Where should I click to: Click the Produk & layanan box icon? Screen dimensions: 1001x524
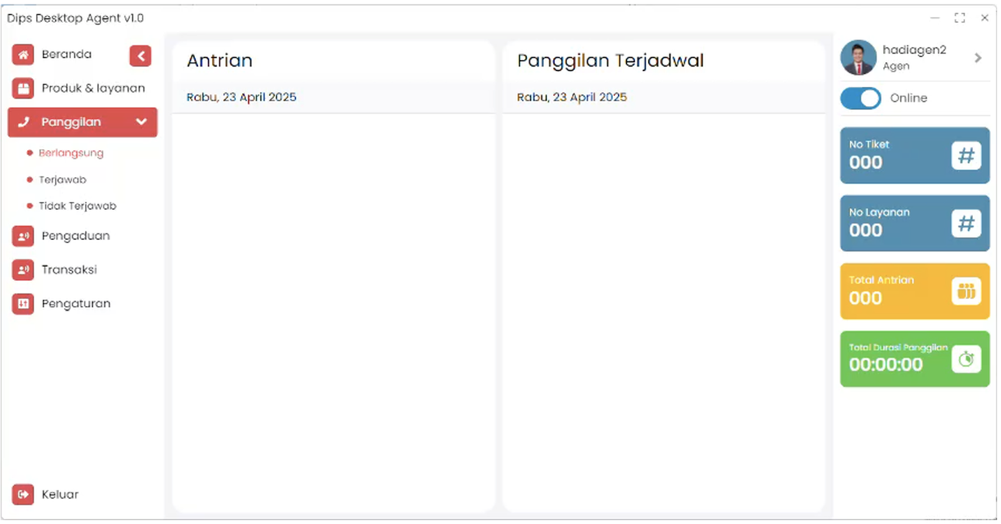[23, 89]
